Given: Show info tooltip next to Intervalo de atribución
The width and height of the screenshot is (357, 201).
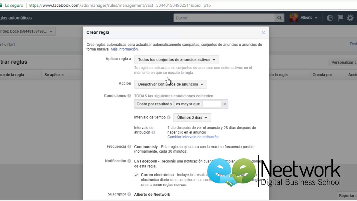Looking at the screenshot, I should [153, 132].
